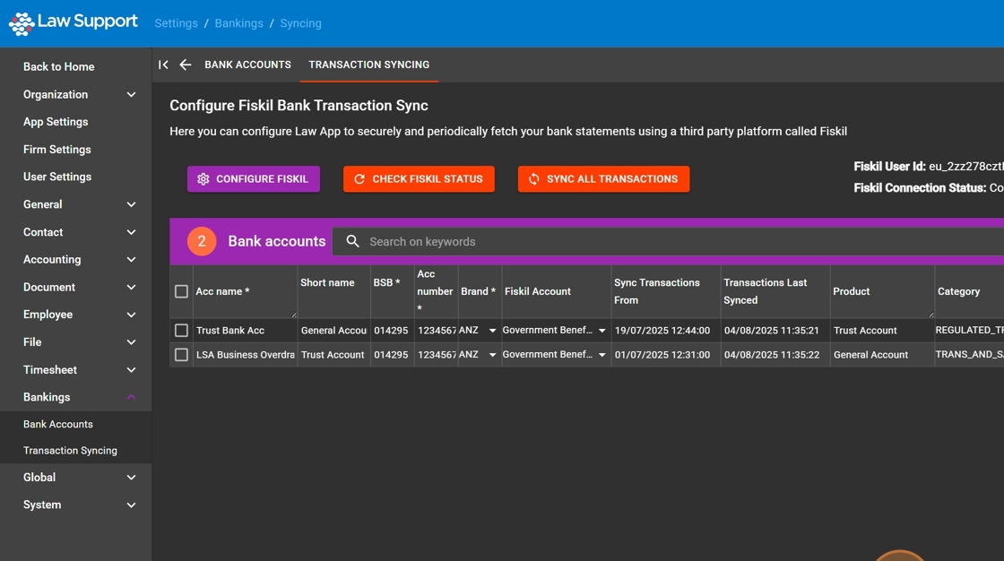Click the Search on keywords field
This screenshot has width=1004, height=561.
[x=627, y=241]
